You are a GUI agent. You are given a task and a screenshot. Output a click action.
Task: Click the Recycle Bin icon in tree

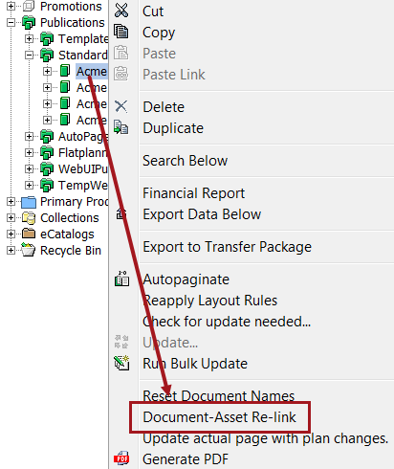point(29,250)
